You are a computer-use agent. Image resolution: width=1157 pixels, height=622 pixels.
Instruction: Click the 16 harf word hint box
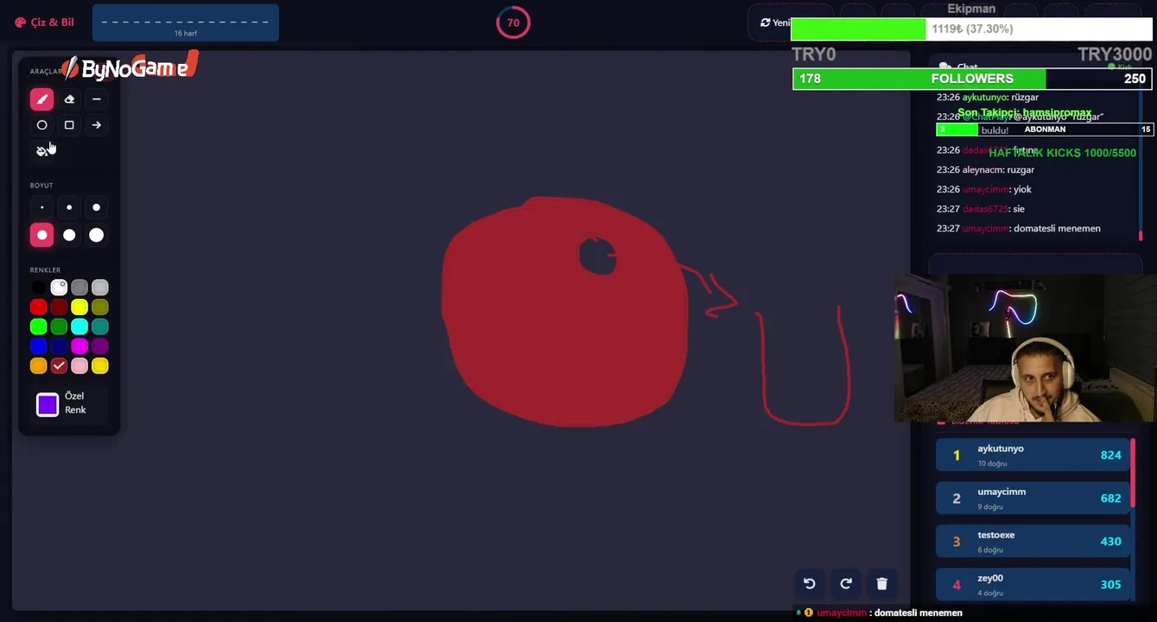[x=186, y=23]
